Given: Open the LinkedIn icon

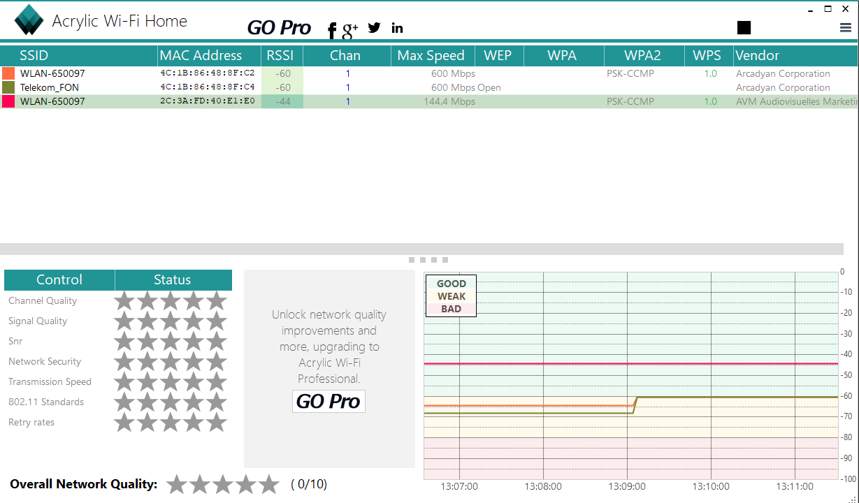Looking at the screenshot, I should click(x=397, y=28).
